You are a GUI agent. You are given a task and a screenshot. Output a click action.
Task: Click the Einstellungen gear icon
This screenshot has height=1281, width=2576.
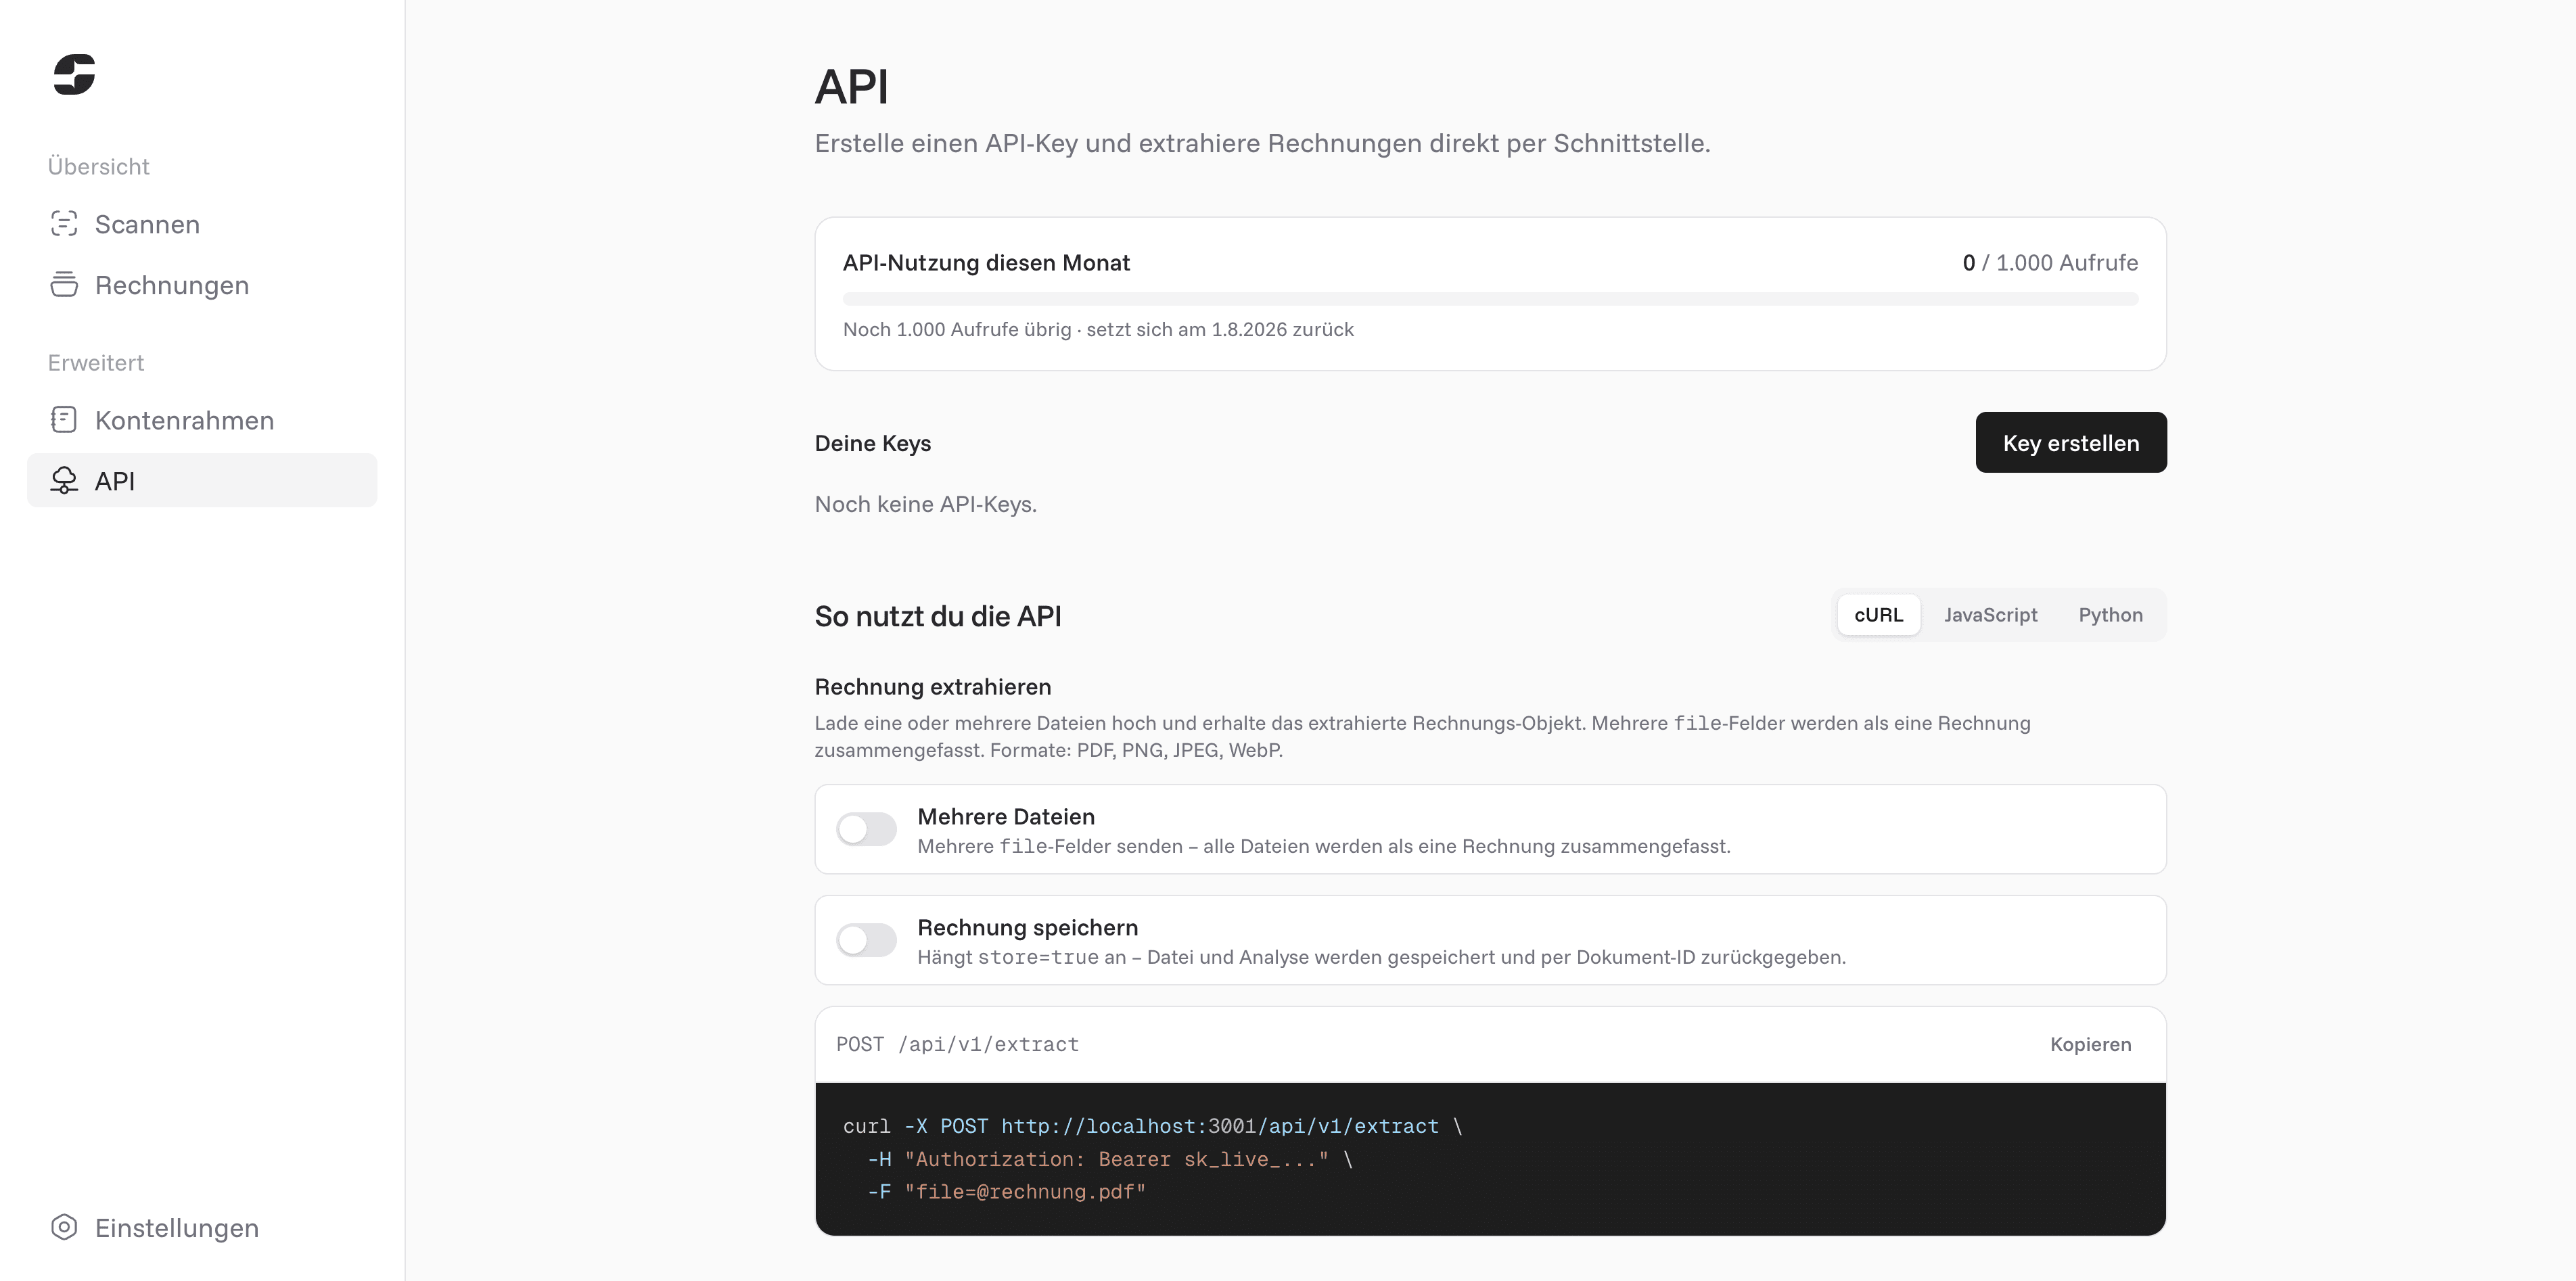64,1227
